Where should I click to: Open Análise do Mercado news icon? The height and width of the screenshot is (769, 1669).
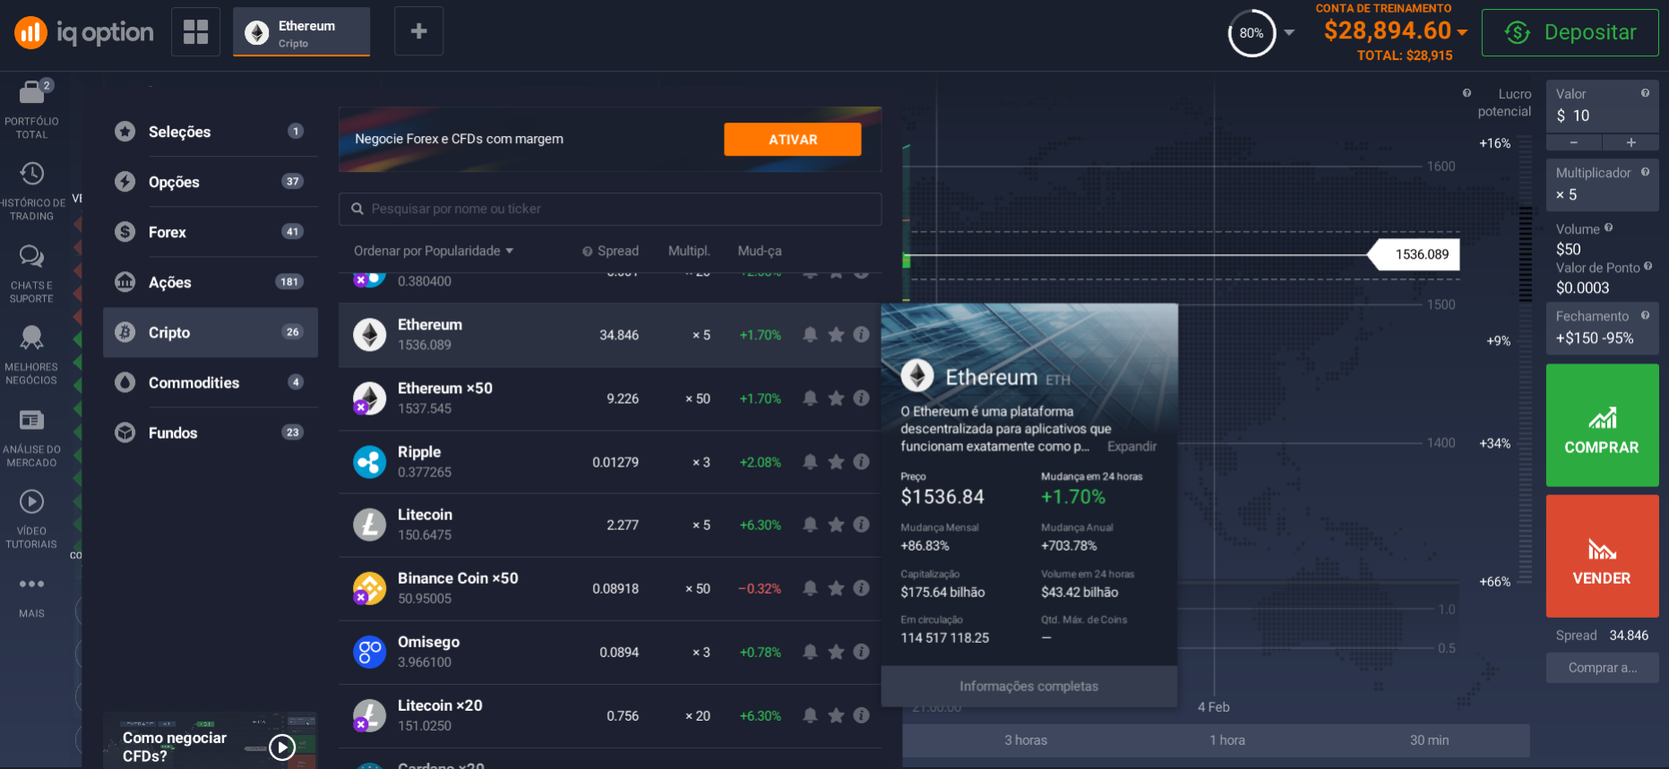point(31,420)
